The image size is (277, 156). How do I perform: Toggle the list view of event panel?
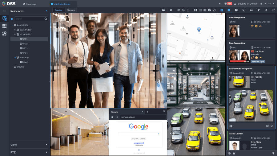[222, 10]
